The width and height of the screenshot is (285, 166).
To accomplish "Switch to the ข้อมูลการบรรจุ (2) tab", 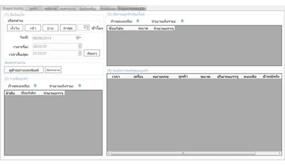I will pyautogui.click(x=131, y=8).
